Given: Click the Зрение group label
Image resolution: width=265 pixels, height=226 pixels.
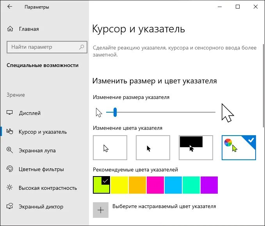Looking at the screenshot, I should (16, 95).
